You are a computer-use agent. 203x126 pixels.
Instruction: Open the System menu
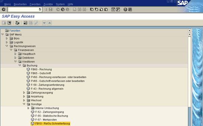pyautogui.click(x=60, y=4)
